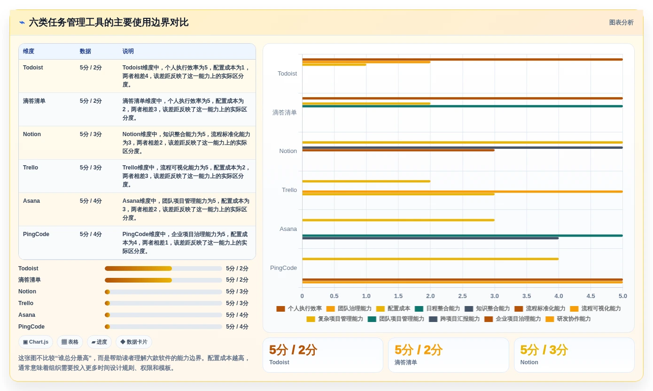Click the page title 六类任务管理工具的主要使用边界对比
The width and height of the screenshot is (653, 391).
tap(109, 23)
